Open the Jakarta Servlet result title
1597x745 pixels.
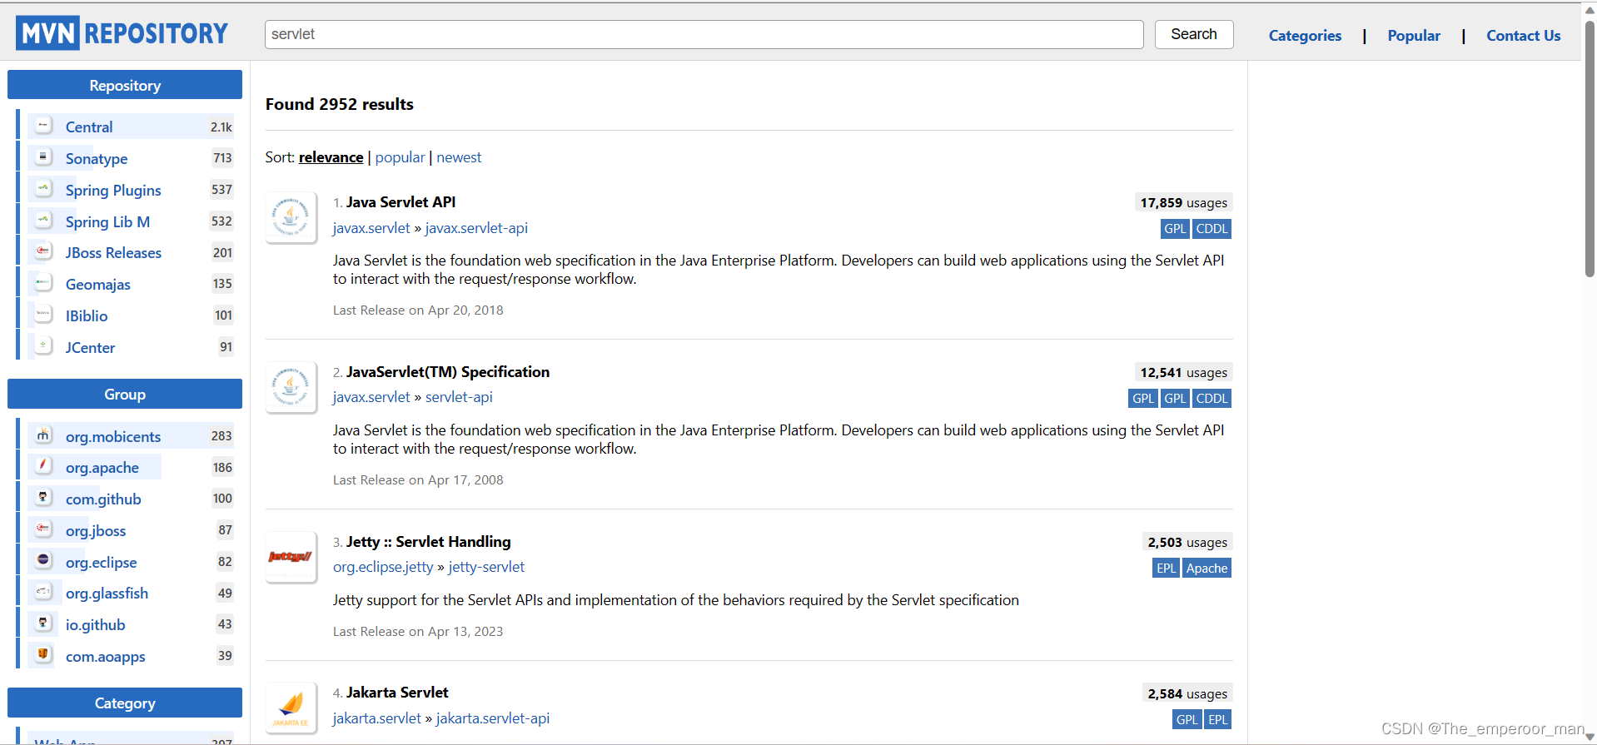click(397, 693)
